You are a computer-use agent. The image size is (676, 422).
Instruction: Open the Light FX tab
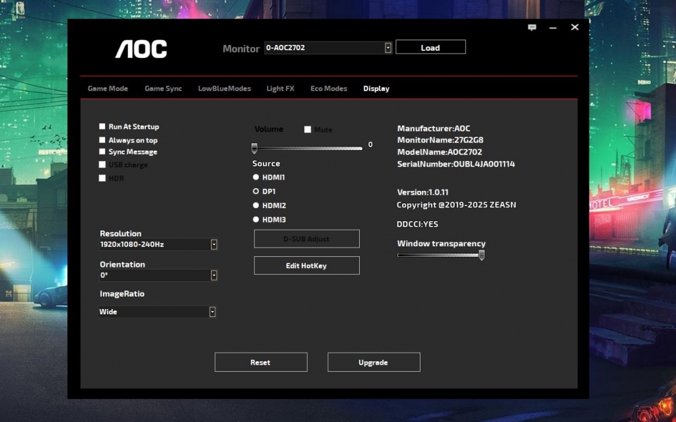click(280, 88)
